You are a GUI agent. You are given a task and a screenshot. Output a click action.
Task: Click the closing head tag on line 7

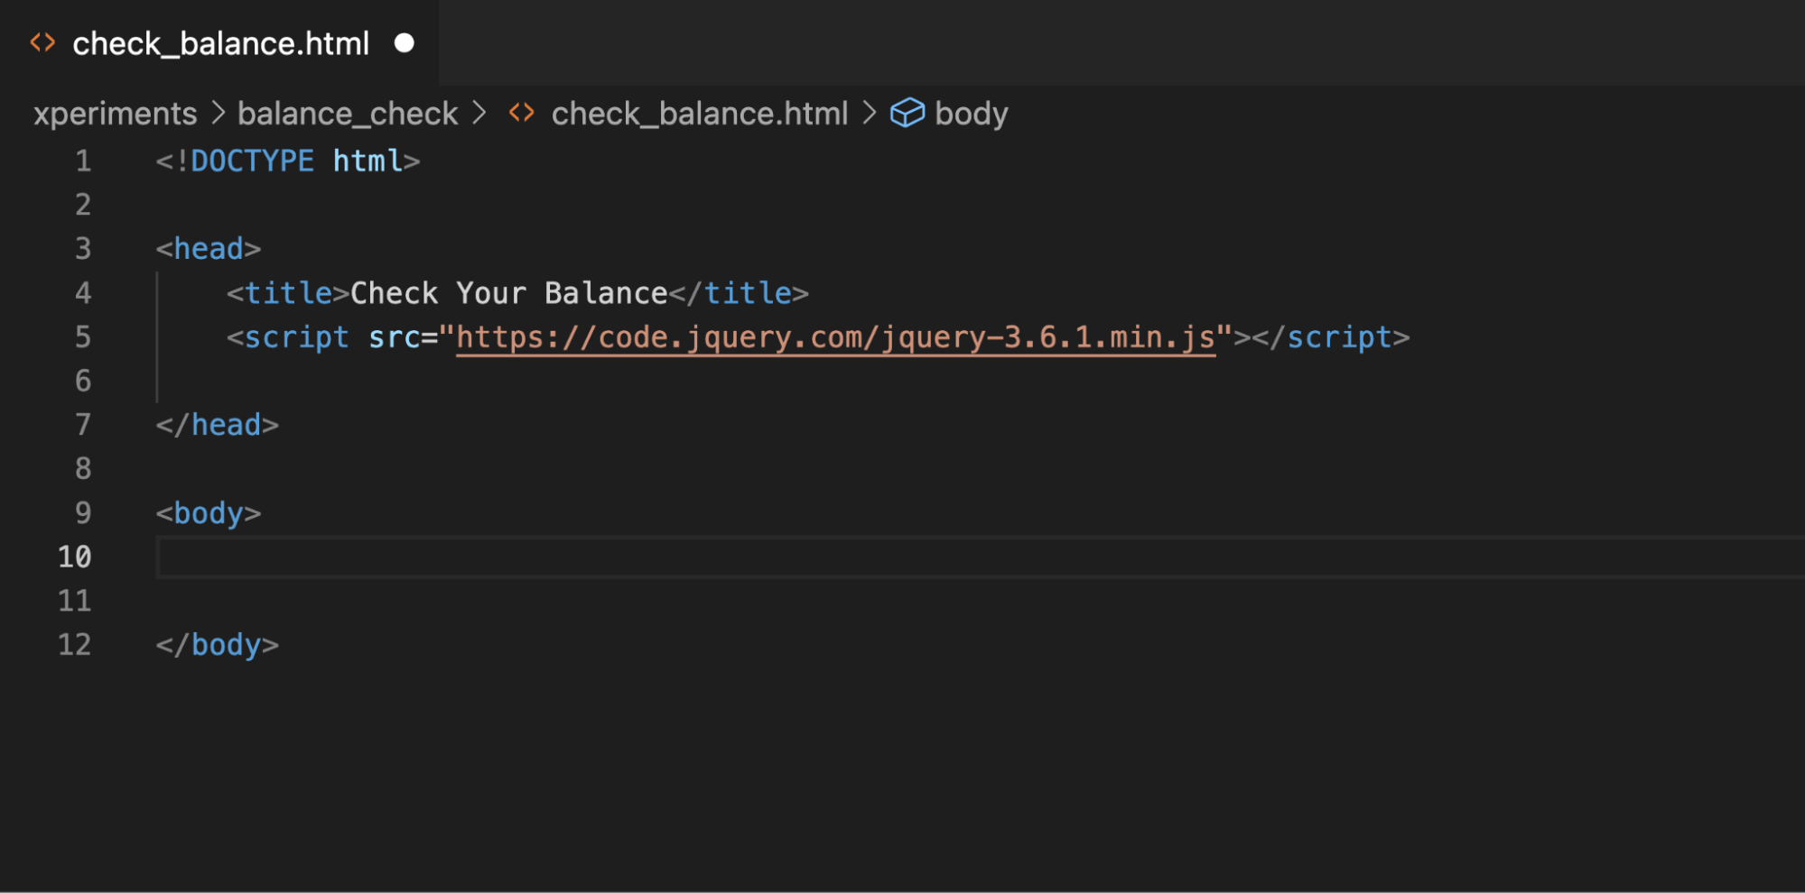click(x=217, y=425)
